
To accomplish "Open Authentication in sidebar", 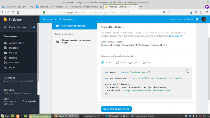I will point(17,43).
